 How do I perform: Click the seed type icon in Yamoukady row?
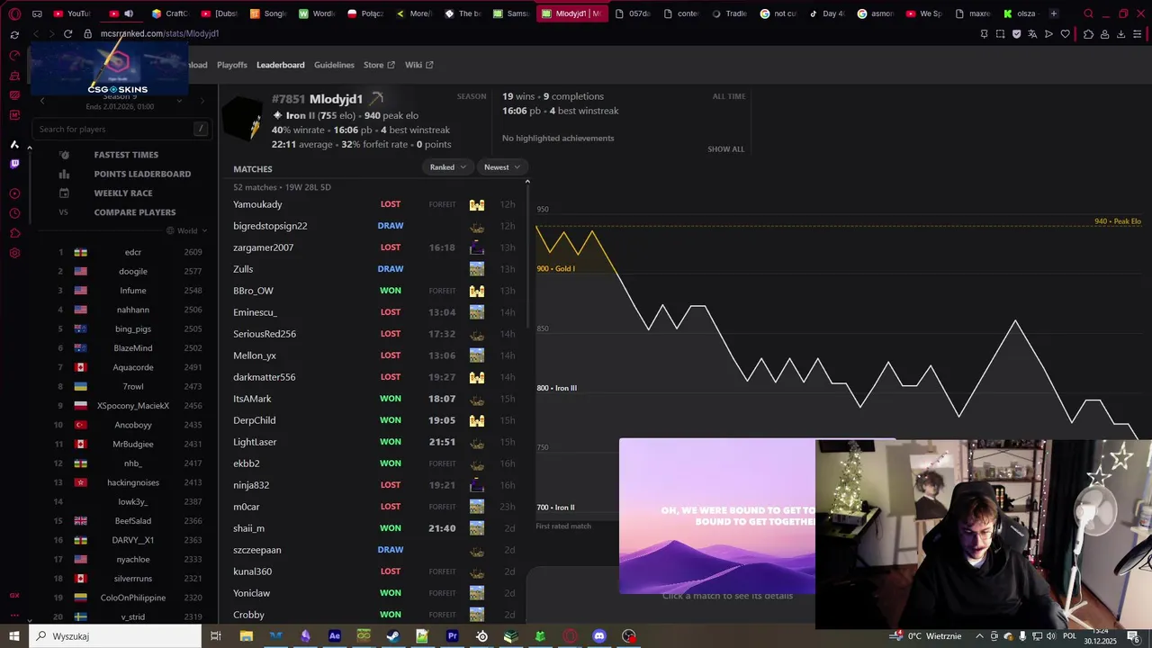pos(477,204)
